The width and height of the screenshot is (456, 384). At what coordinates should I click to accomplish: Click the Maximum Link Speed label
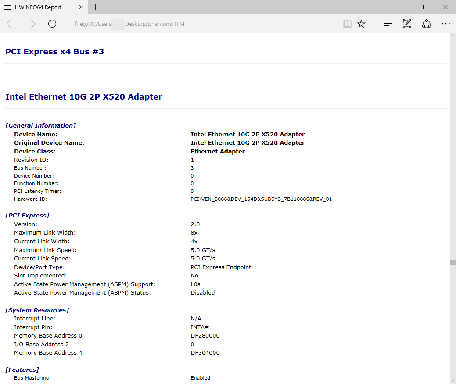coord(45,250)
